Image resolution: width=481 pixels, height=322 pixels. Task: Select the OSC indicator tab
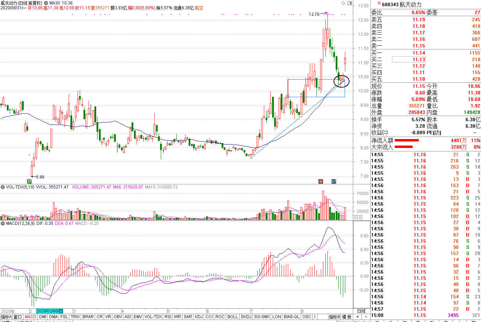pos(306,317)
